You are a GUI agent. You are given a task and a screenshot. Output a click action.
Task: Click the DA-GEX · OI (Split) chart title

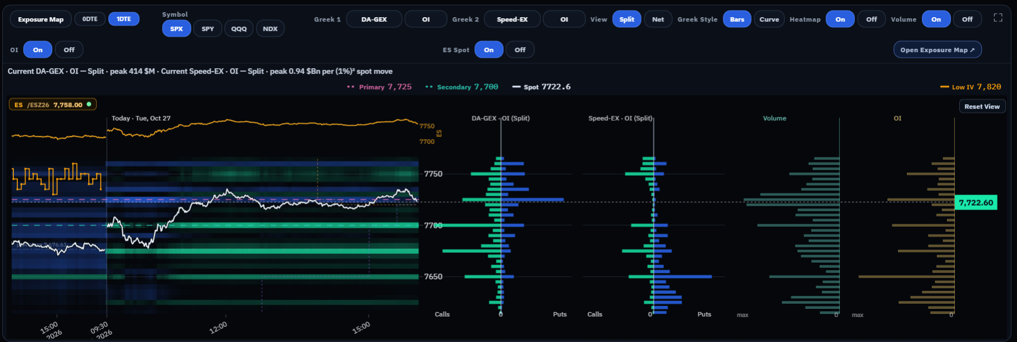point(500,118)
